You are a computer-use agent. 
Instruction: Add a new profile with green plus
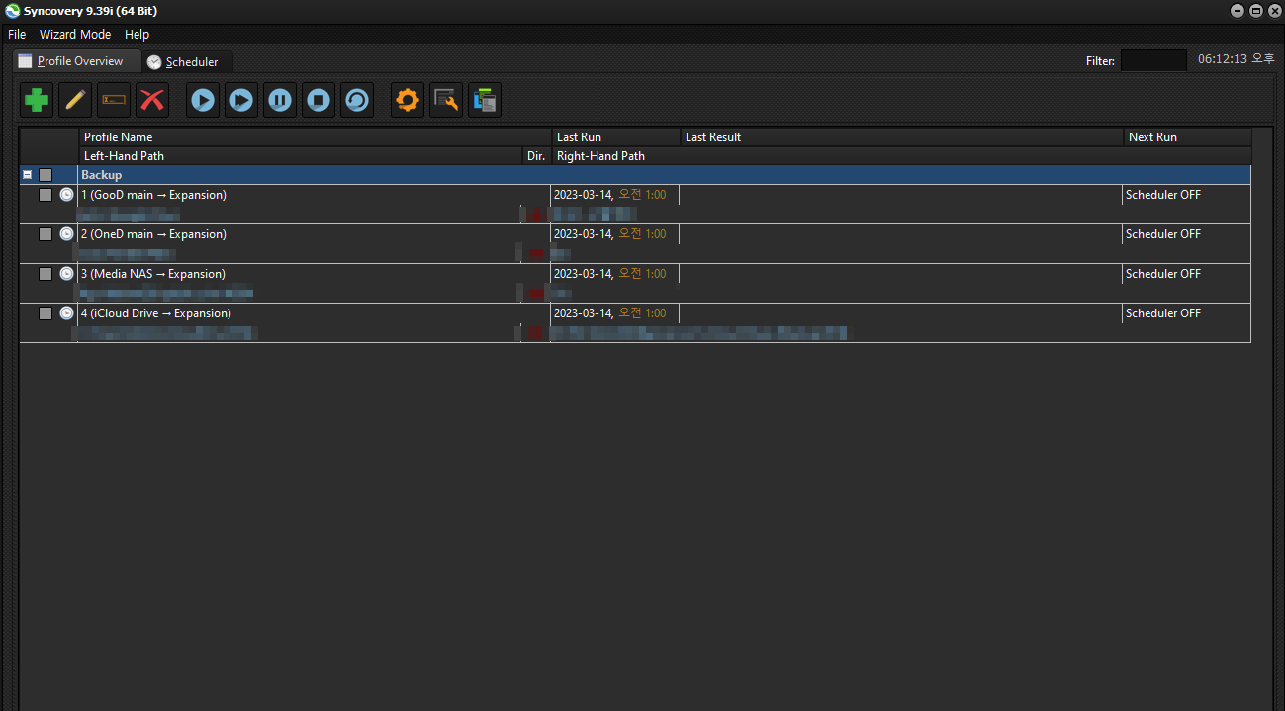37,100
